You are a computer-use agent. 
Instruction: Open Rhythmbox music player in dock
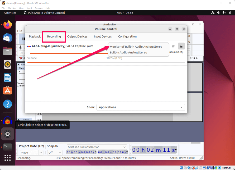7,65
